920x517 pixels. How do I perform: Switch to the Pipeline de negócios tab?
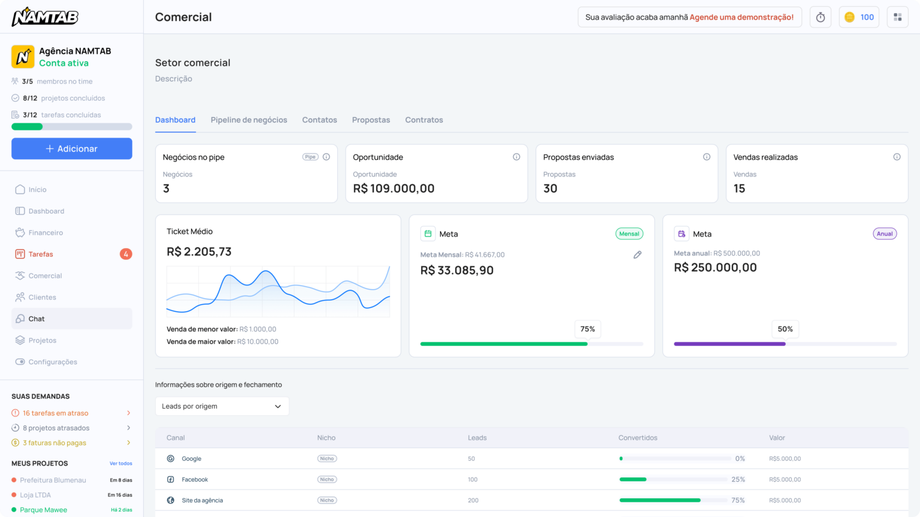pyautogui.click(x=249, y=120)
